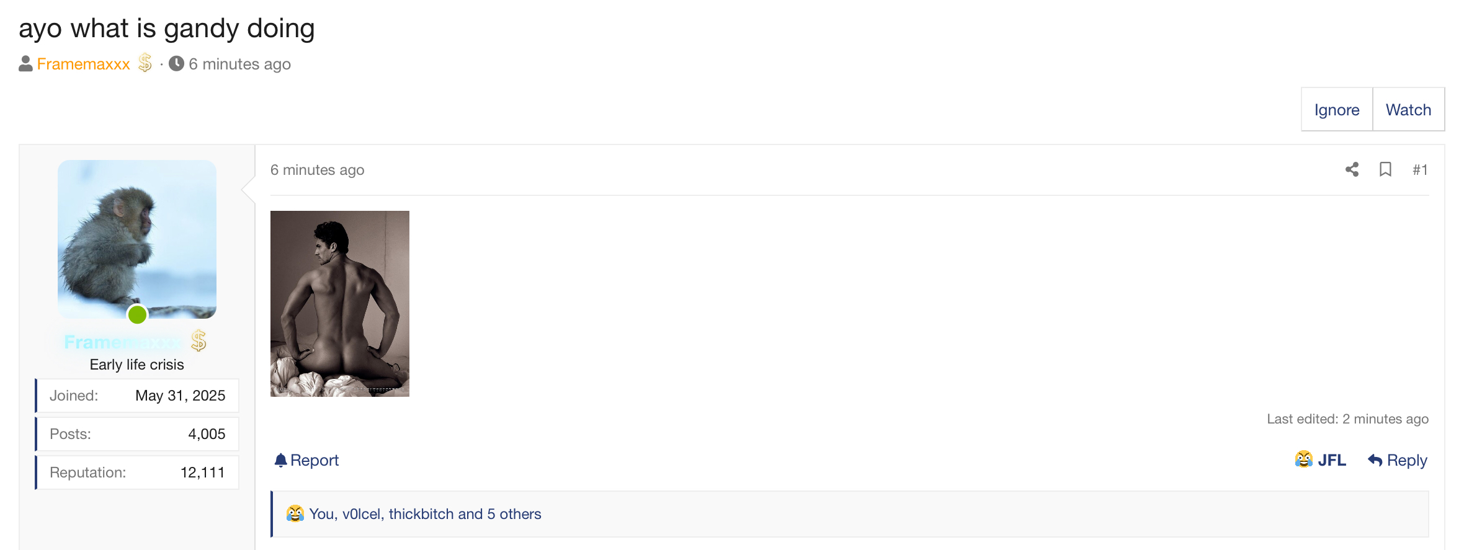This screenshot has width=1464, height=550.
Task: Bookmark this post with the bookmark icon
Action: 1385,169
